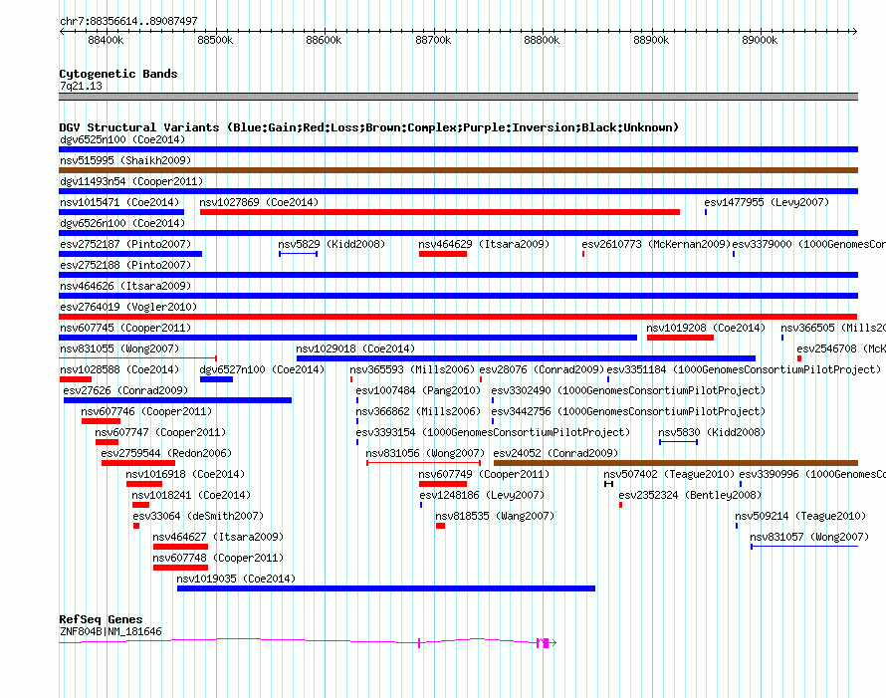
Task: Select the nsv464626 (Itsara2009) label
Action: [125, 286]
